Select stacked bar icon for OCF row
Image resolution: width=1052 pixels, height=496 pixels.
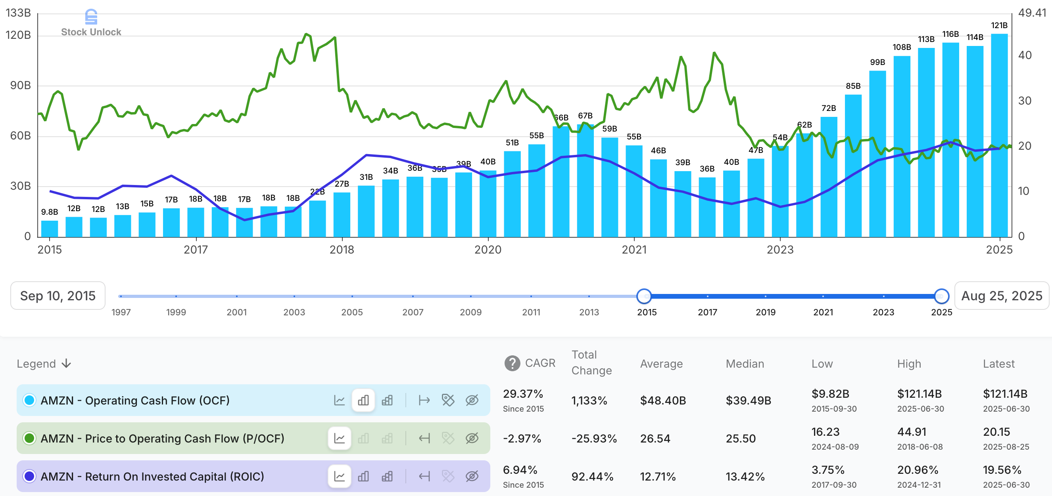coord(387,400)
